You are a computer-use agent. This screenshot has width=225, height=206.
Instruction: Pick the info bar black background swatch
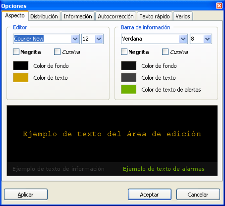129,66
